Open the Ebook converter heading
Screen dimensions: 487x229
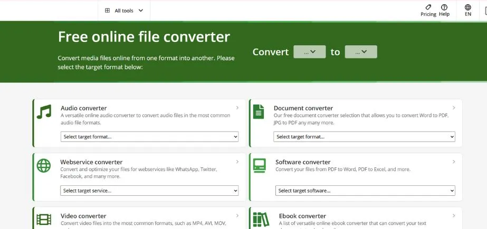tap(302, 216)
